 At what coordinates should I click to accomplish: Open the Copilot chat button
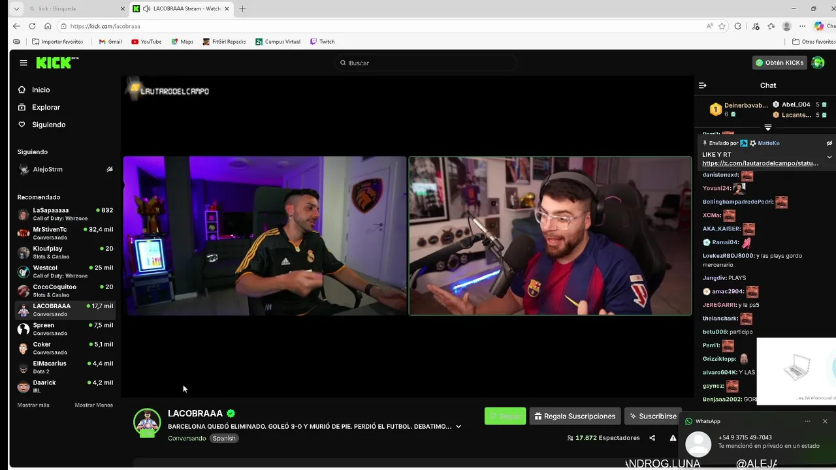click(824, 26)
